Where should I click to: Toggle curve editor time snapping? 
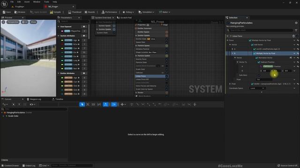[x=105, y=105]
